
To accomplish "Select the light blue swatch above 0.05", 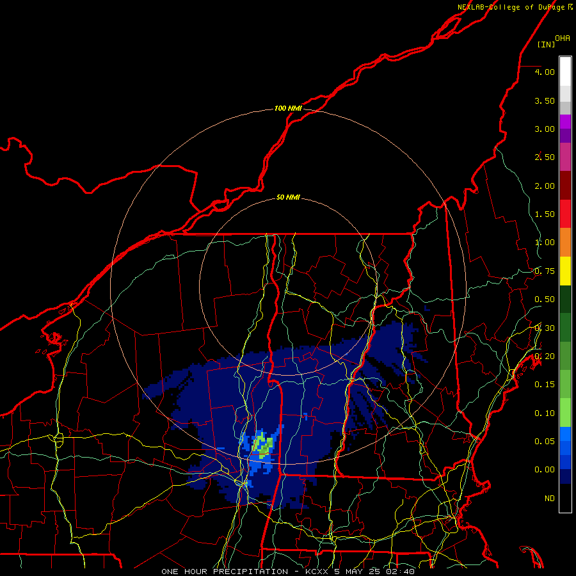I will click(565, 434).
